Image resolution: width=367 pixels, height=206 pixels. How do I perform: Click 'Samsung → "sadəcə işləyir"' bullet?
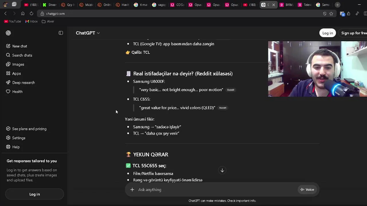[x=157, y=127]
